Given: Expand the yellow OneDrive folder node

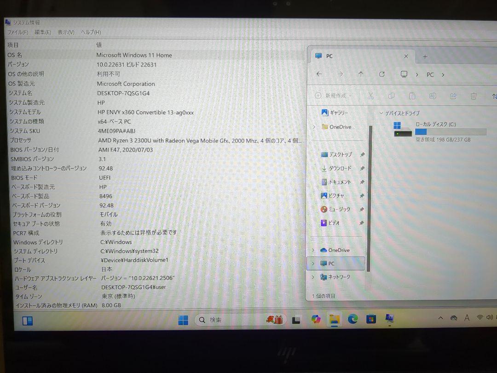Looking at the screenshot, I should (x=314, y=127).
